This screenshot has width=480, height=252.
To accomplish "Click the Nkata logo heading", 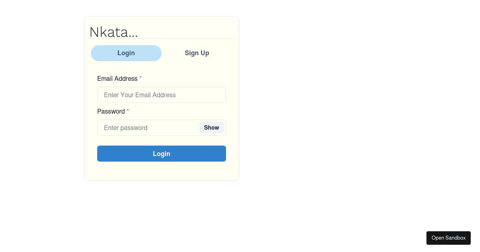I will click(x=114, y=32).
